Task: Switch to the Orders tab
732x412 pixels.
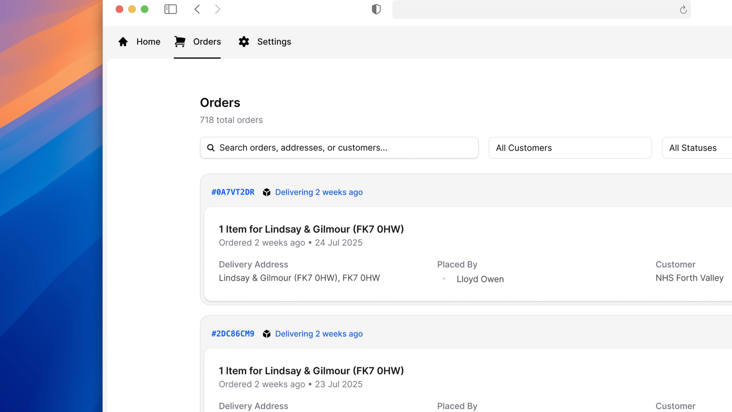Action: pyautogui.click(x=197, y=42)
